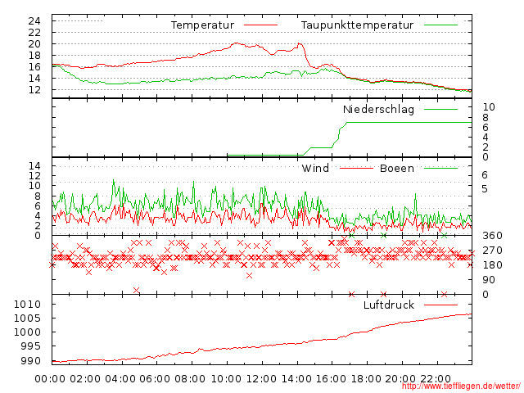Click the 1010 pressure axis value
524x393 pixels.
27,305
